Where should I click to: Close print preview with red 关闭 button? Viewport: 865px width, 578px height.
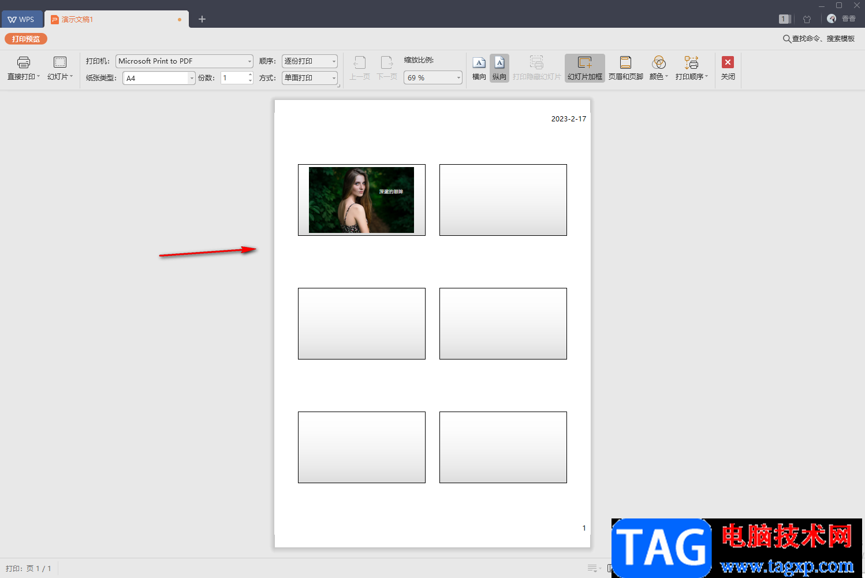[728, 68]
